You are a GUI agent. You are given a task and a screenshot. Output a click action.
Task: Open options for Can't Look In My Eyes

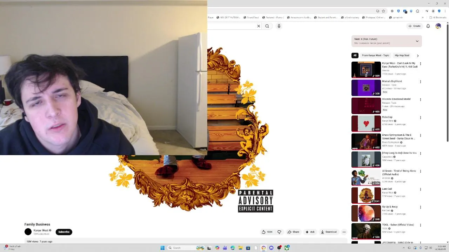[x=420, y=64]
